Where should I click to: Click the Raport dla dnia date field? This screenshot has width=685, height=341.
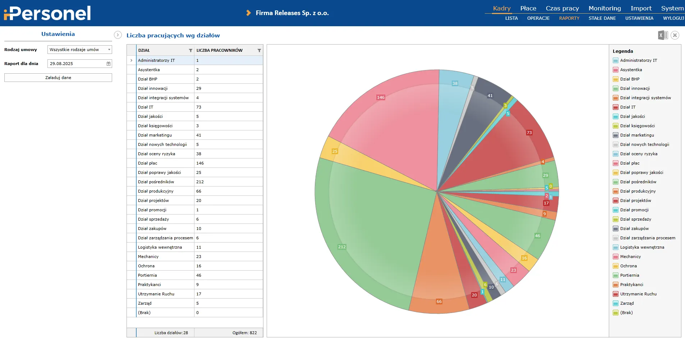77,64
